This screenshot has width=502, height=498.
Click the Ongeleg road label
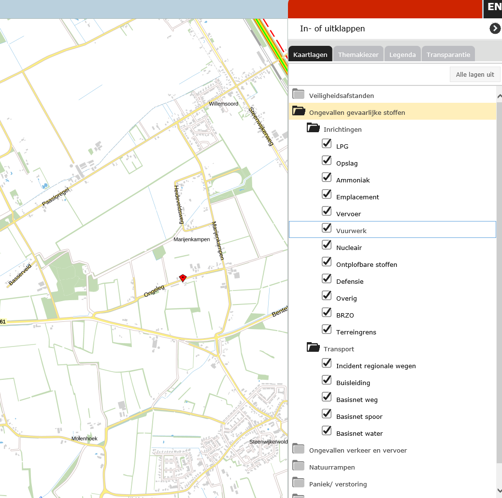(154, 290)
